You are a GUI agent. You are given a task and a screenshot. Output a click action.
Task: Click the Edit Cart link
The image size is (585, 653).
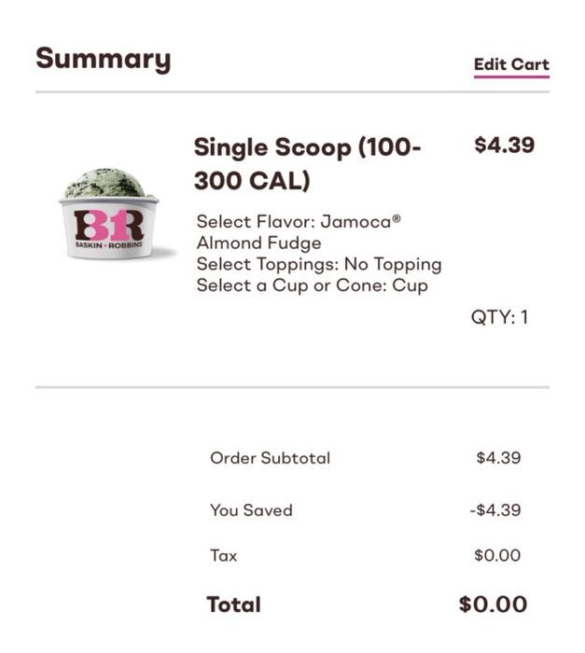tap(511, 64)
